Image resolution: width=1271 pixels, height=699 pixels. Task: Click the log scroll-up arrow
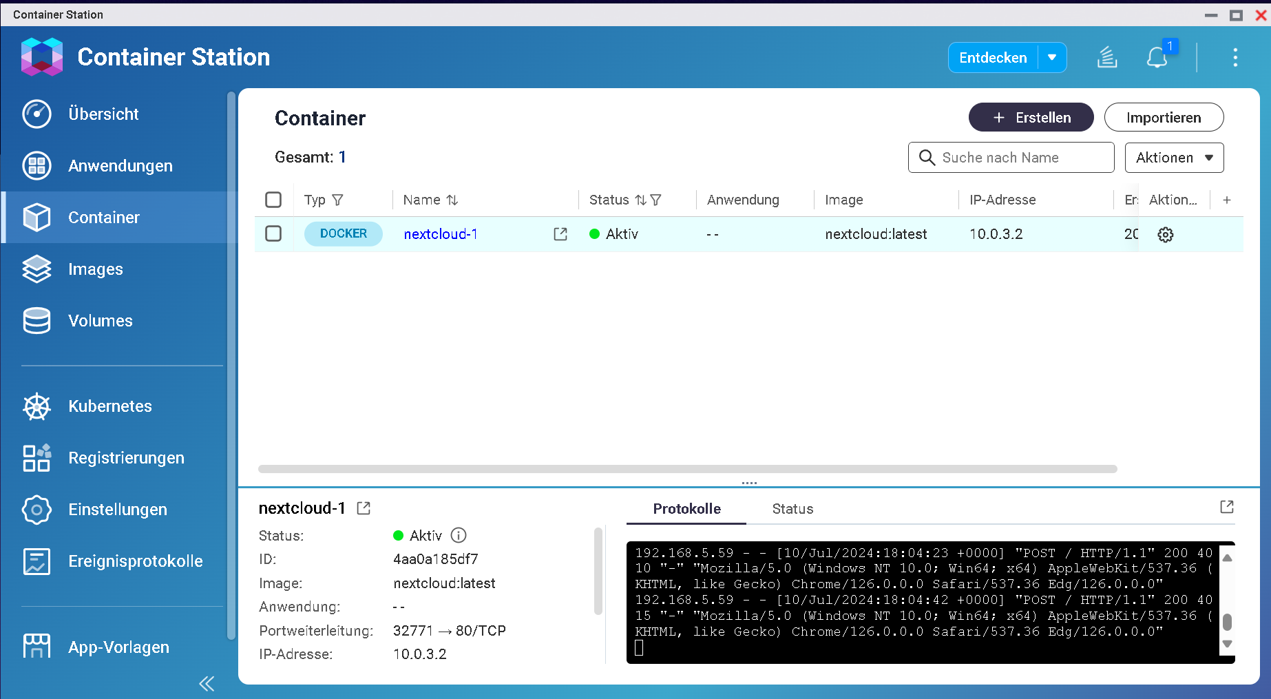coord(1227,557)
